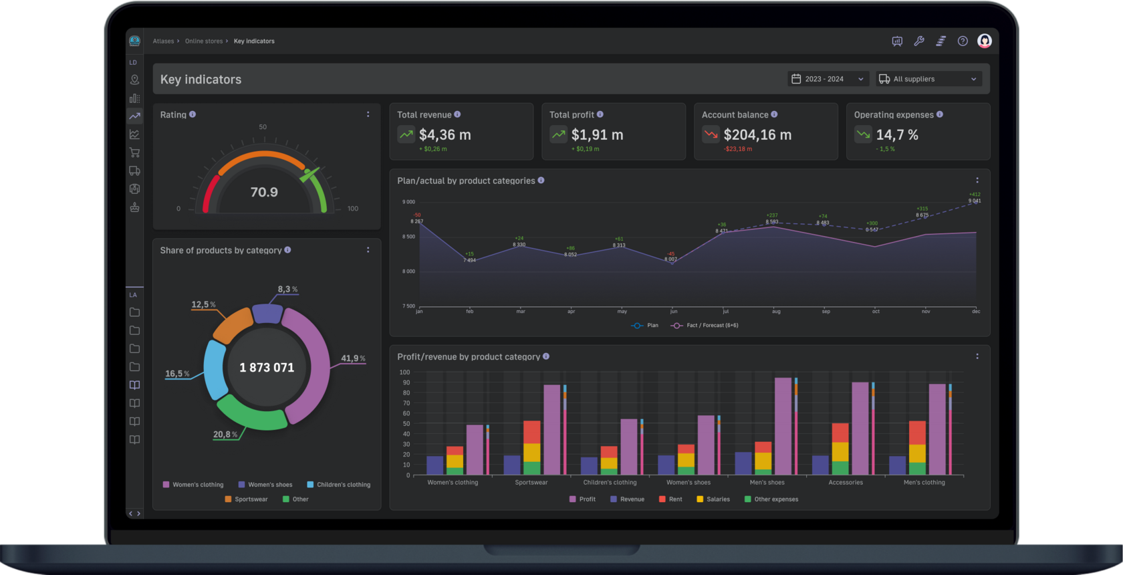
Task: Click the wrench settings icon
Action: (918, 41)
